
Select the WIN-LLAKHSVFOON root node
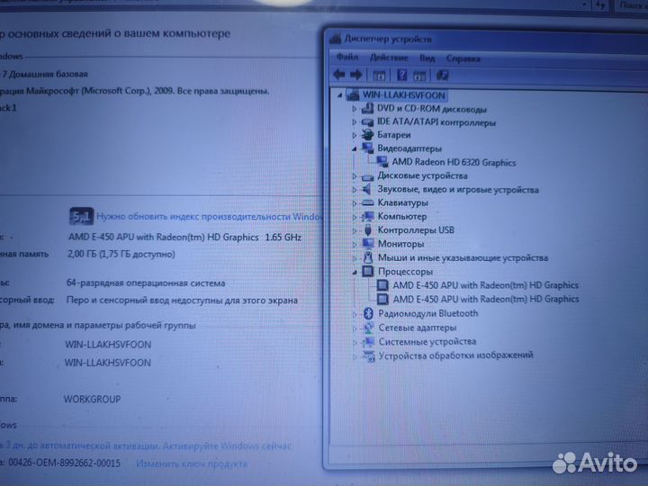404,95
